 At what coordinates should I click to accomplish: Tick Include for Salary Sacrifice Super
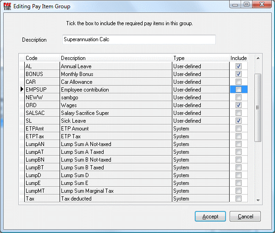[238, 113]
